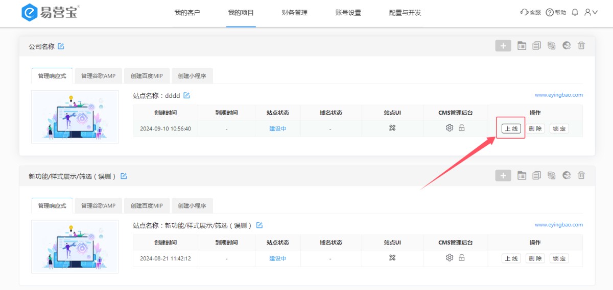Screen dimensions: 613x290
Task: Switch to 管理谷歌AMP tab in first panel
Action: pos(98,76)
